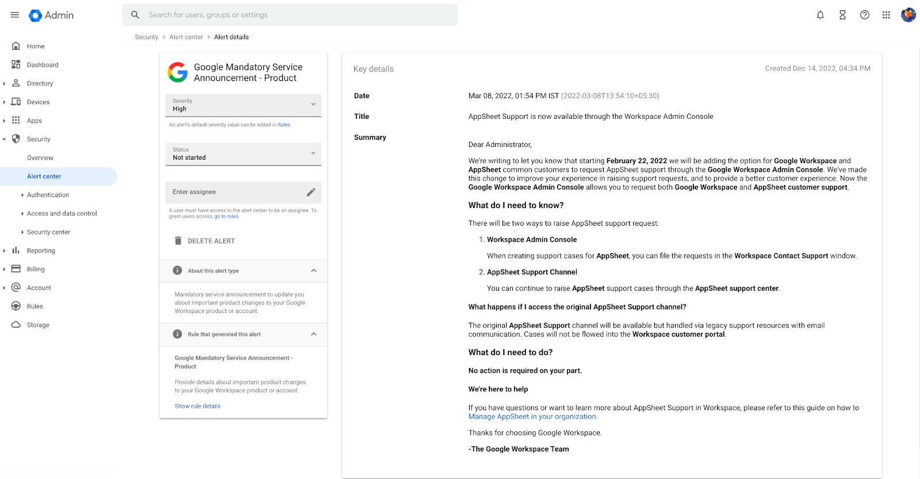Click the Key details heading

373,69
